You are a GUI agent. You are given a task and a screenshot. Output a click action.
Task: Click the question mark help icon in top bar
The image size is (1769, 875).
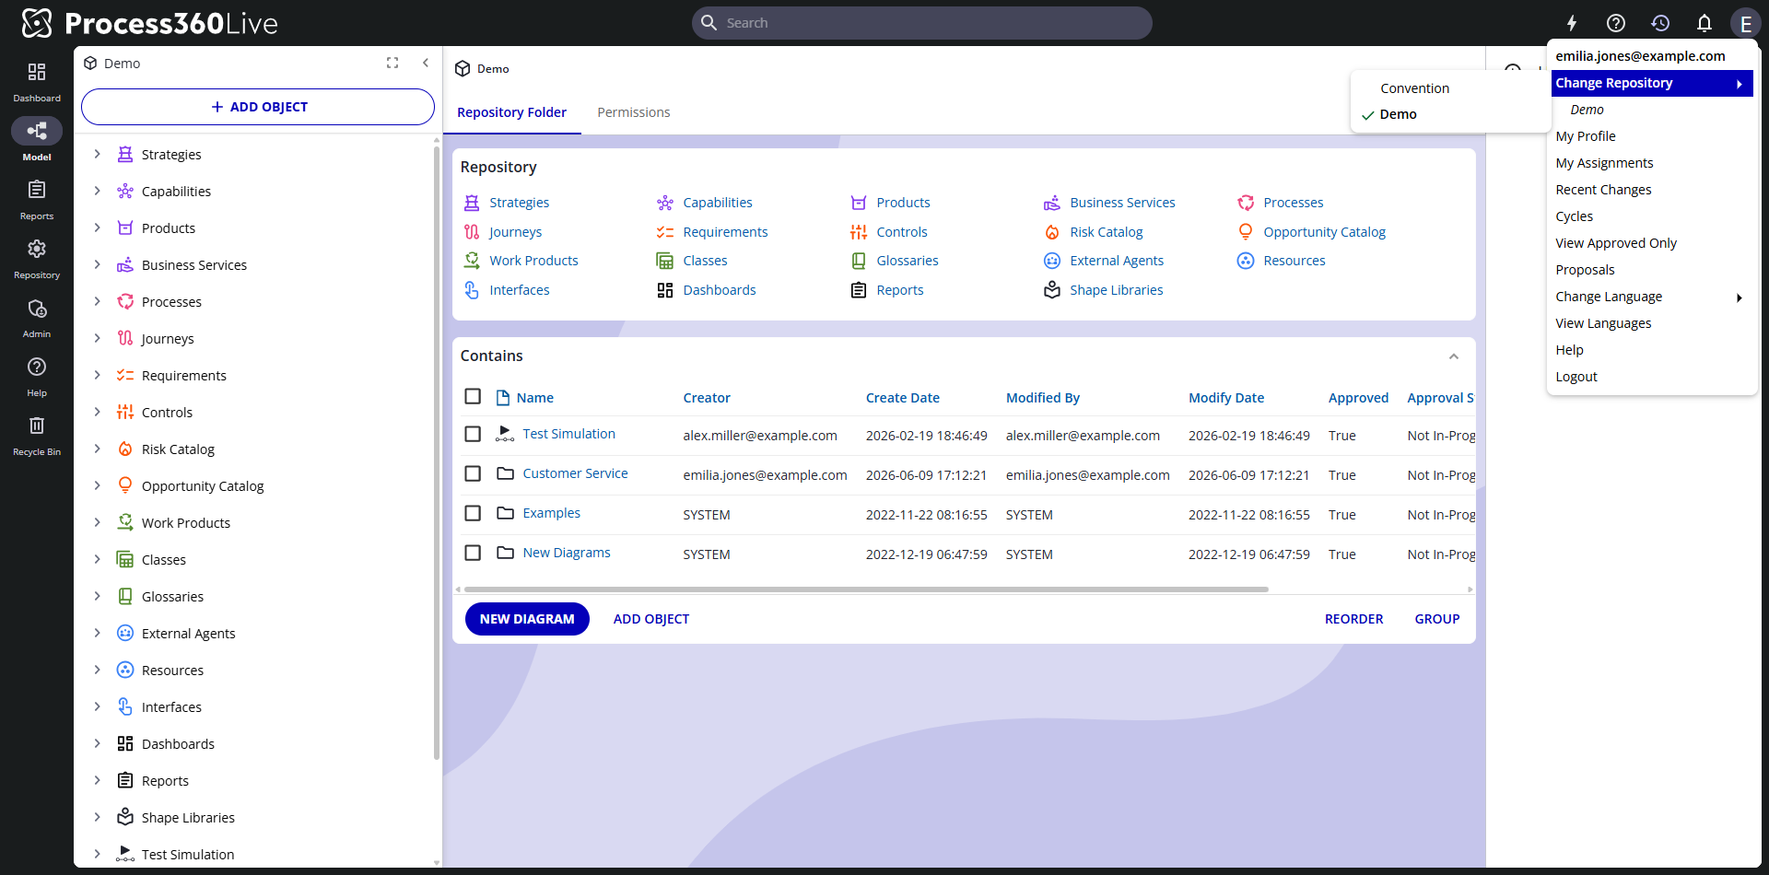(x=1616, y=23)
